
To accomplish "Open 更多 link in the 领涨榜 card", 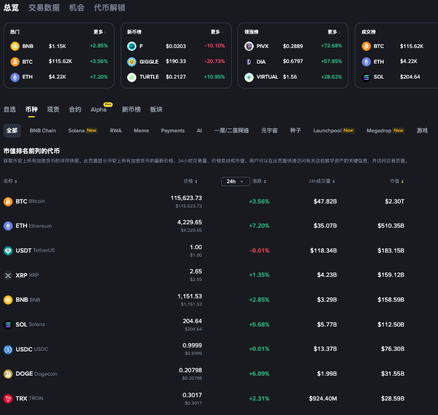I will click(333, 32).
